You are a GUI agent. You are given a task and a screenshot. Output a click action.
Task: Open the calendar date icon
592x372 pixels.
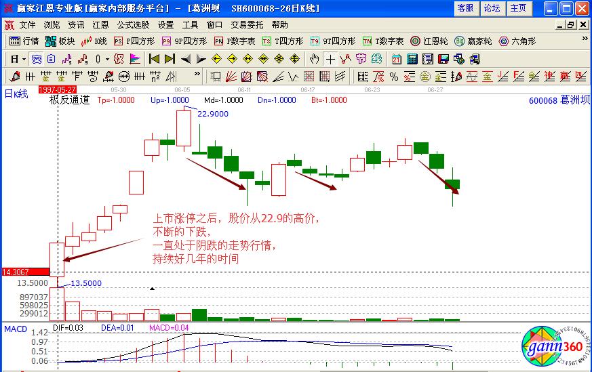click(x=396, y=58)
